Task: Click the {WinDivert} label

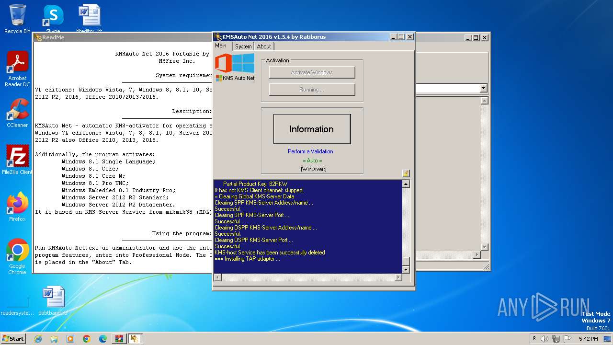Action: (314, 169)
